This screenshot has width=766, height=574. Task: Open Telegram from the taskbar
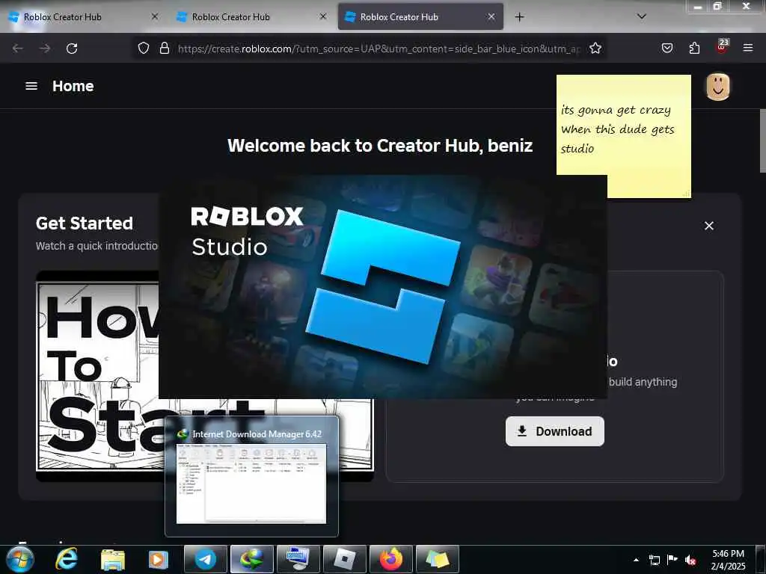click(206, 559)
